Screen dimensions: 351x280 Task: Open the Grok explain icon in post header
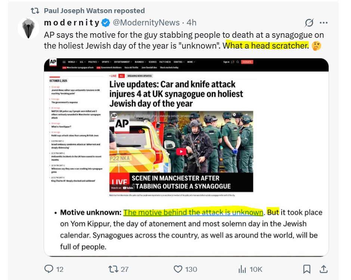coord(309,23)
